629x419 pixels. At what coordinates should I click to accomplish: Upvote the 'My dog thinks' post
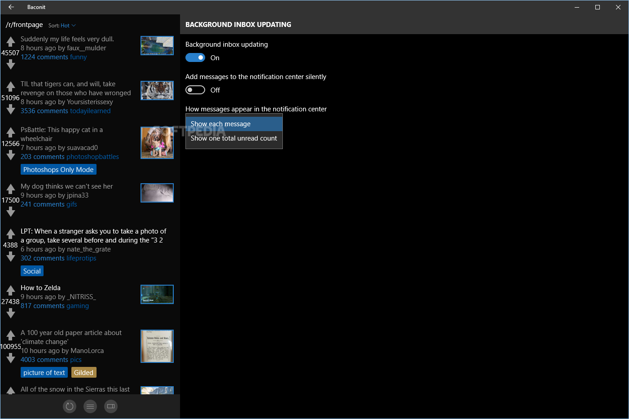coord(11,189)
